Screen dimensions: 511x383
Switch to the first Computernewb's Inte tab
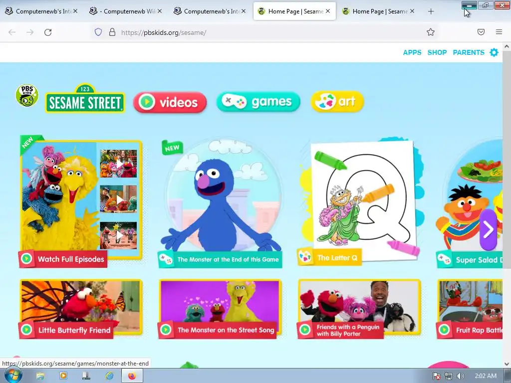[x=42, y=11]
